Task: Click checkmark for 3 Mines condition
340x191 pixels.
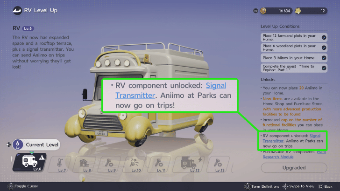Action: [x=324, y=58]
